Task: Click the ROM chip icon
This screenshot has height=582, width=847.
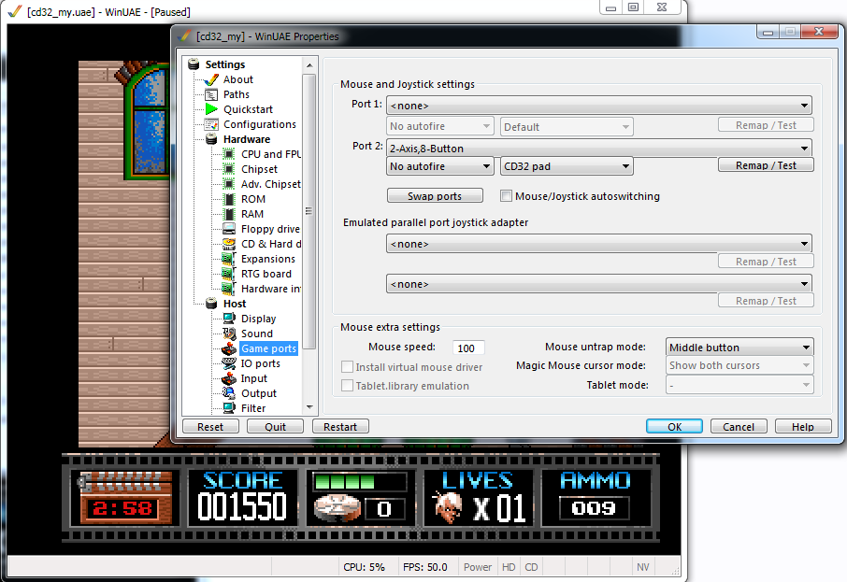Action: 229,199
